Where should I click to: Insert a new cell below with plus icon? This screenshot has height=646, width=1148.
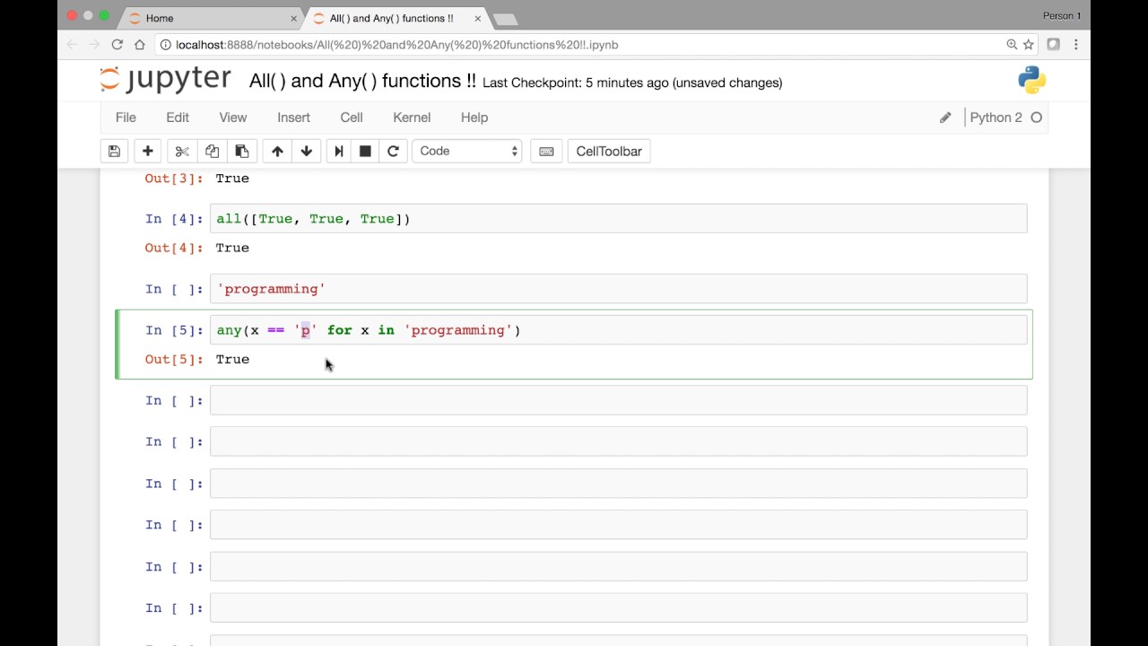coord(148,151)
